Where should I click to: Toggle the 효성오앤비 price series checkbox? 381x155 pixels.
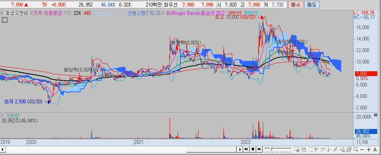tap(2, 13)
